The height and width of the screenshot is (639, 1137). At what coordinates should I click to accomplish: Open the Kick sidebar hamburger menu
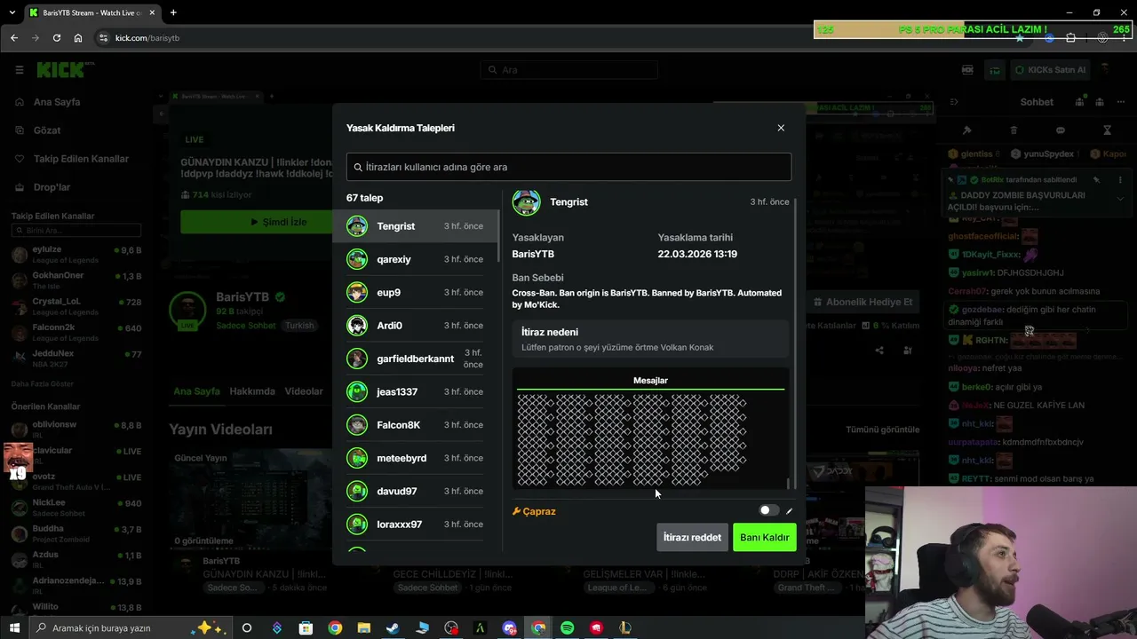[x=19, y=70]
